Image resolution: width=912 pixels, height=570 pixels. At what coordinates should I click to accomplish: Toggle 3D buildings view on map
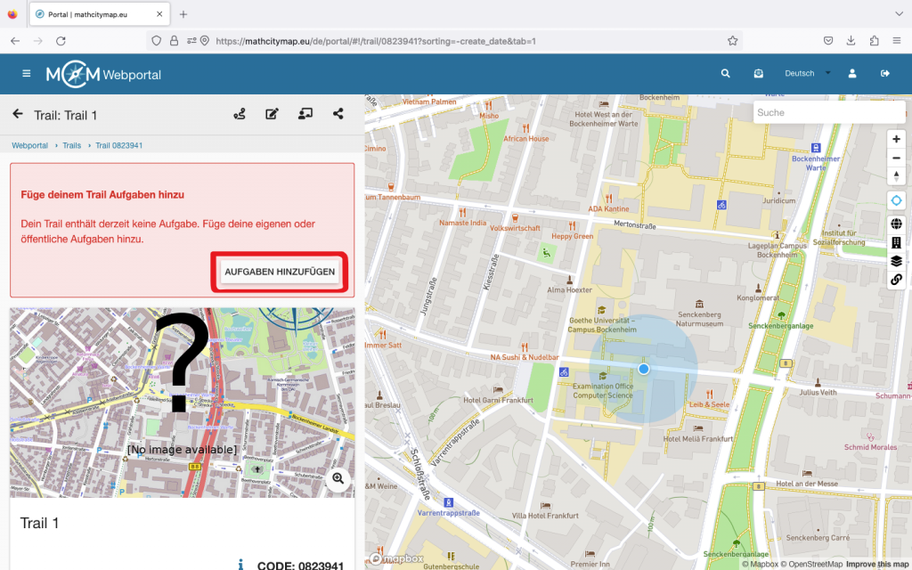coord(896,242)
